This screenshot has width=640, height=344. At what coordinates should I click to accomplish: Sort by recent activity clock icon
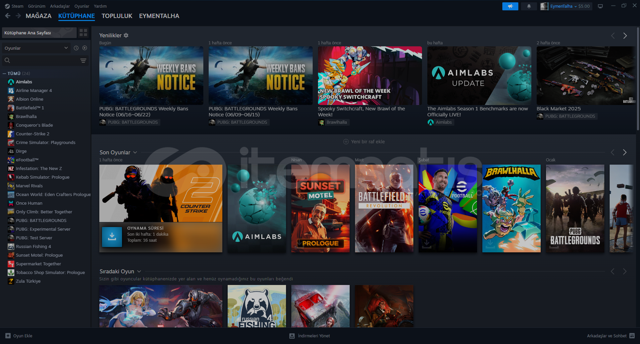(76, 48)
